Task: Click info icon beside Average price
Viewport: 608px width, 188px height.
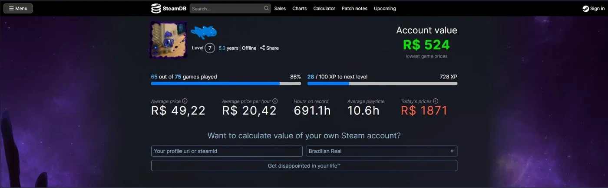Action: [x=185, y=101]
